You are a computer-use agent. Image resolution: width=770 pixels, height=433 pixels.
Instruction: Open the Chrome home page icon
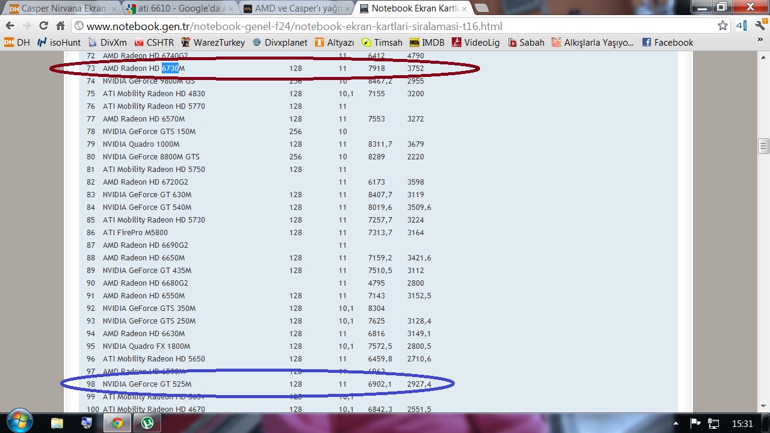[60, 26]
